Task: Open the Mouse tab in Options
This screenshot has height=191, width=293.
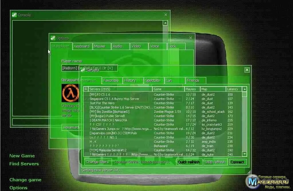Action: tap(102, 46)
